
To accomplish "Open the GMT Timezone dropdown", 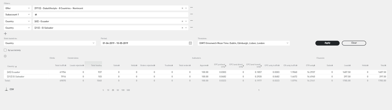I will point(244,43).
